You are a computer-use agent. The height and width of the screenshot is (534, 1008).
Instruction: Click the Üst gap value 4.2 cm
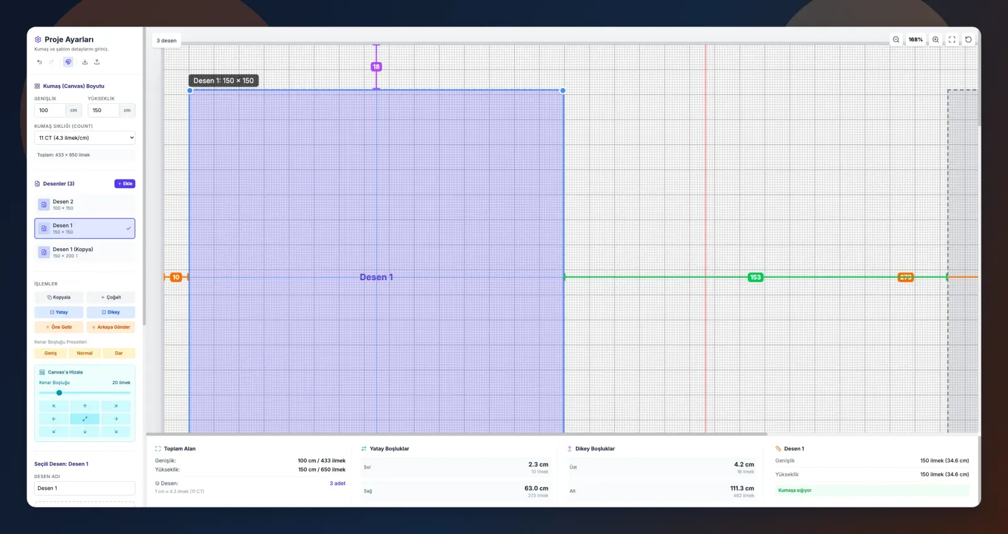744,465
